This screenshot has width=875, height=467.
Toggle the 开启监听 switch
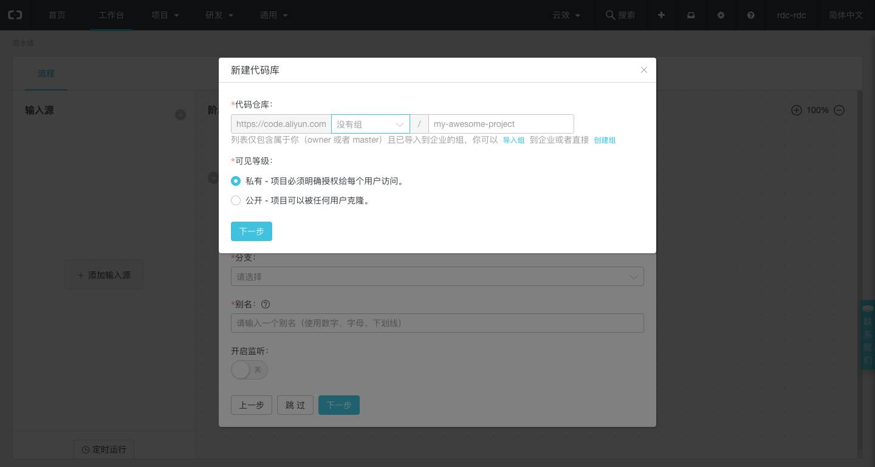click(x=249, y=370)
